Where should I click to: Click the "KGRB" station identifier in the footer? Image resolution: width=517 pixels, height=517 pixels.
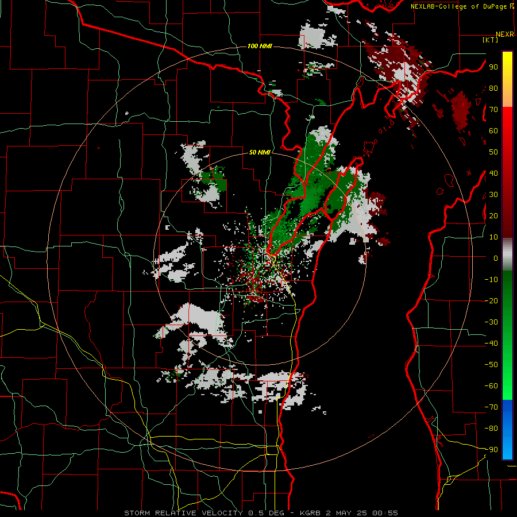click(x=310, y=513)
